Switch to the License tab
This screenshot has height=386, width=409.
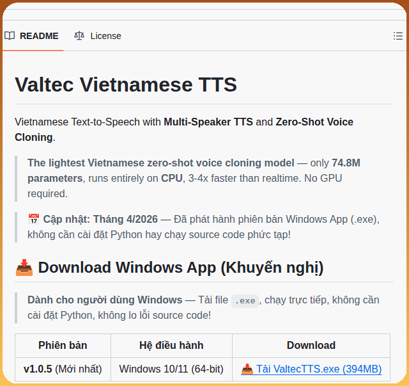click(98, 36)
